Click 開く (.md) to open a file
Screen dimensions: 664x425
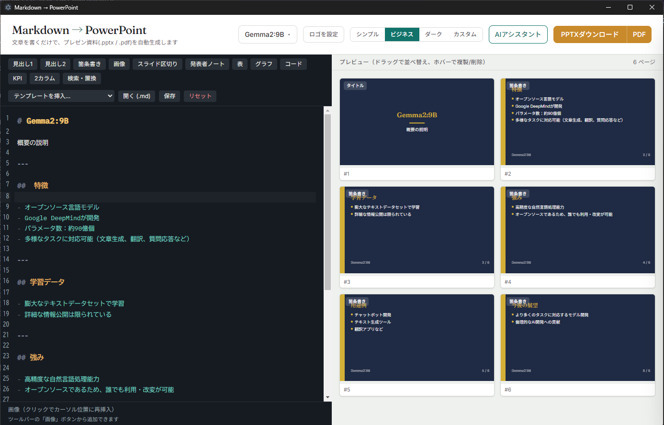(x=136, y=96)
